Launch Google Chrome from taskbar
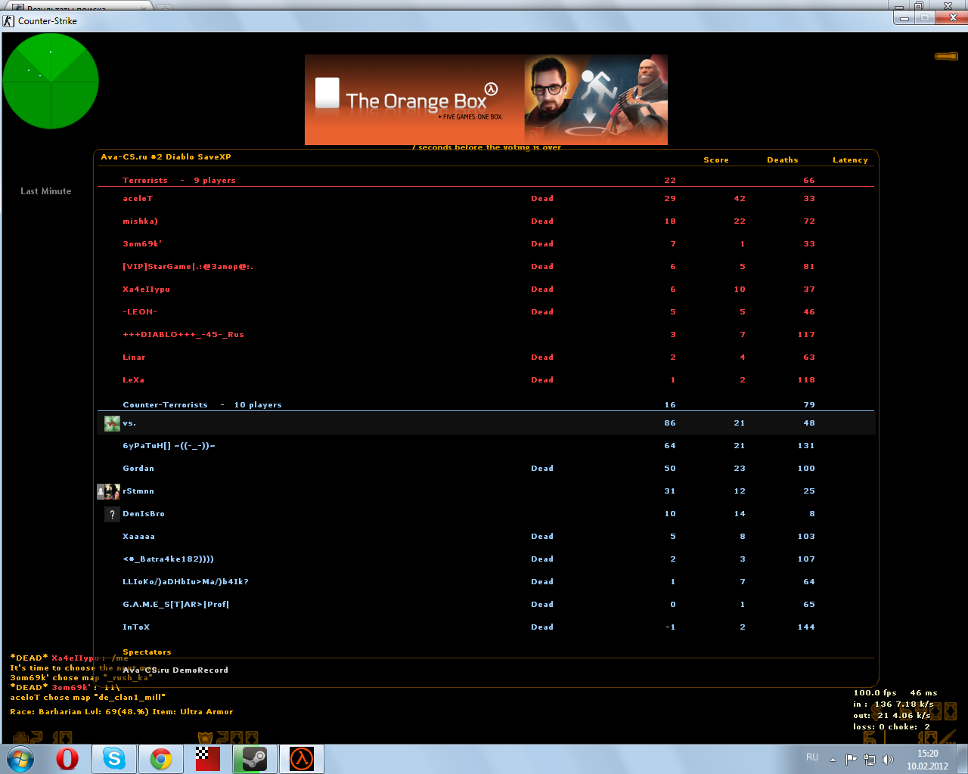Image resolution: width=968 pixels, height=774 pixels. click(161, 759)
